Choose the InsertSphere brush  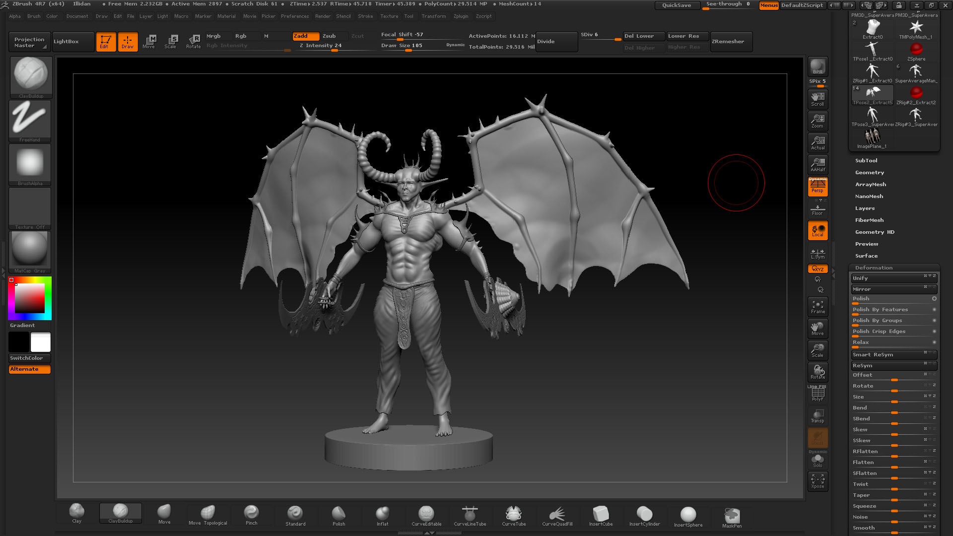point(688,516)
